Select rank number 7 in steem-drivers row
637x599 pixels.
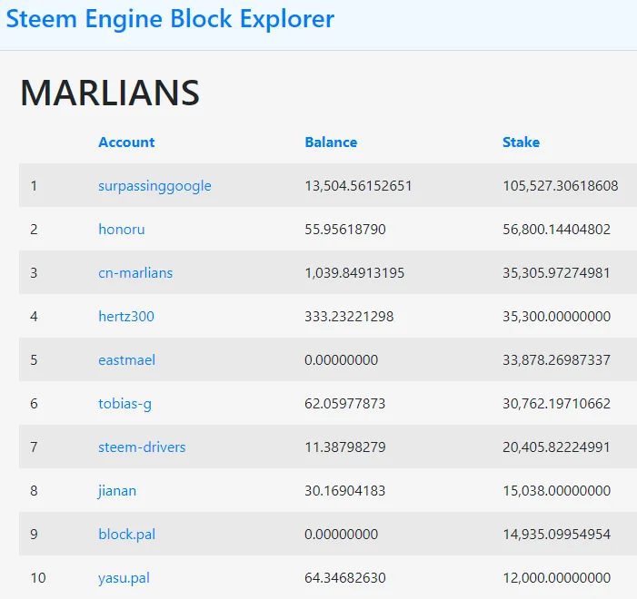click(34, 447)
